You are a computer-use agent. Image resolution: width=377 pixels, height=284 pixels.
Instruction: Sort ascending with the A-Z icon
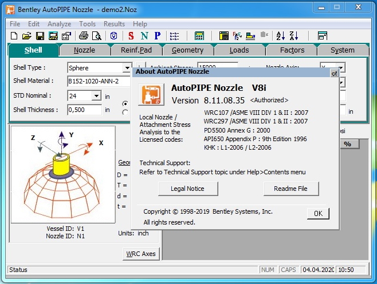click(281, 36)
